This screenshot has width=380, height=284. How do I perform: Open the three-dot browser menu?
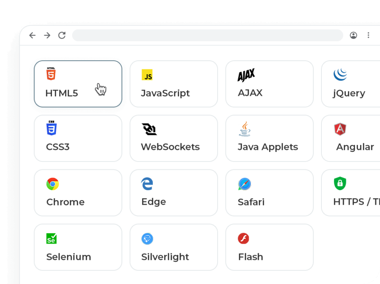coord(368,36)
